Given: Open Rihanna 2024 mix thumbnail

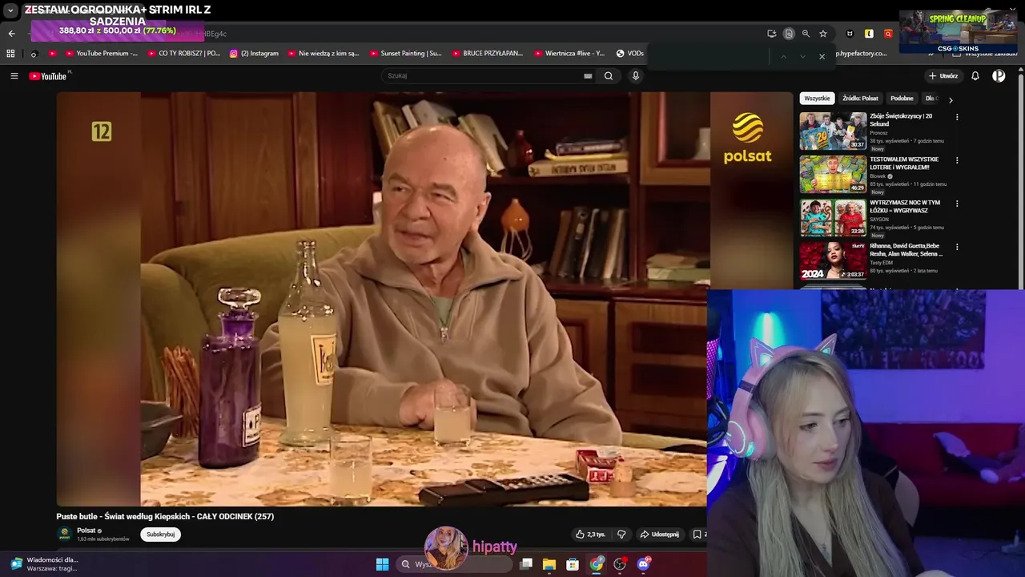Looking at the screenshot, I should (833, 260).
